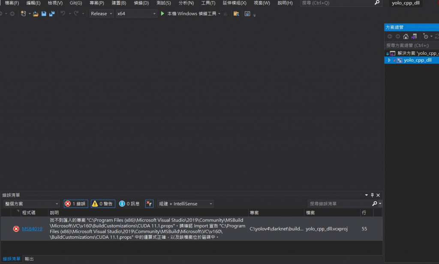Click Solution Explorer forward arrow icon

pyautogui.click(x=397, y=36)
